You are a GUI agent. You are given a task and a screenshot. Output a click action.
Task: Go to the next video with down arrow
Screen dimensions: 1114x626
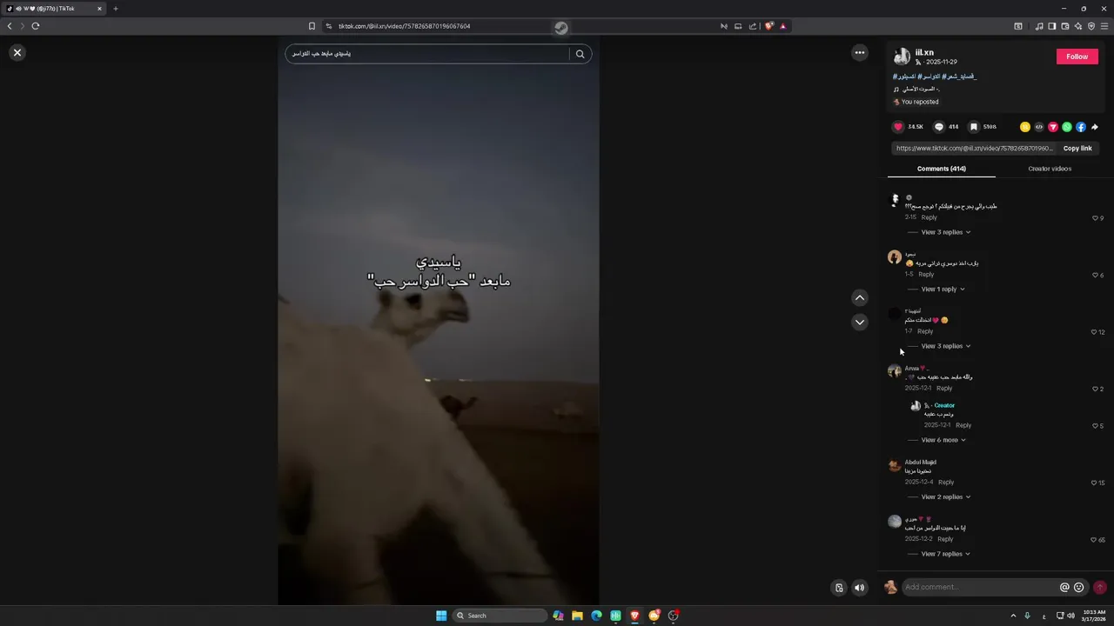[x=860, y=322]
